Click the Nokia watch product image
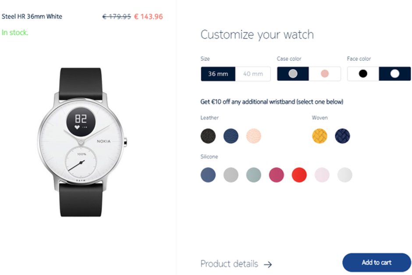Viewport: 412px width, 275px height. 82,142
